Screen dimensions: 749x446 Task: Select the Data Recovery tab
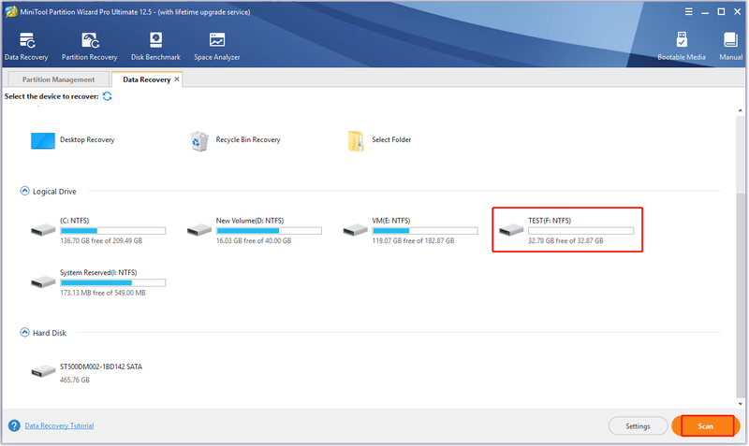coord(147,79)
